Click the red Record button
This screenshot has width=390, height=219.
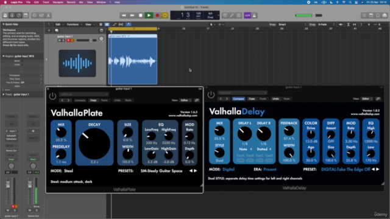[x=157, y=15]
